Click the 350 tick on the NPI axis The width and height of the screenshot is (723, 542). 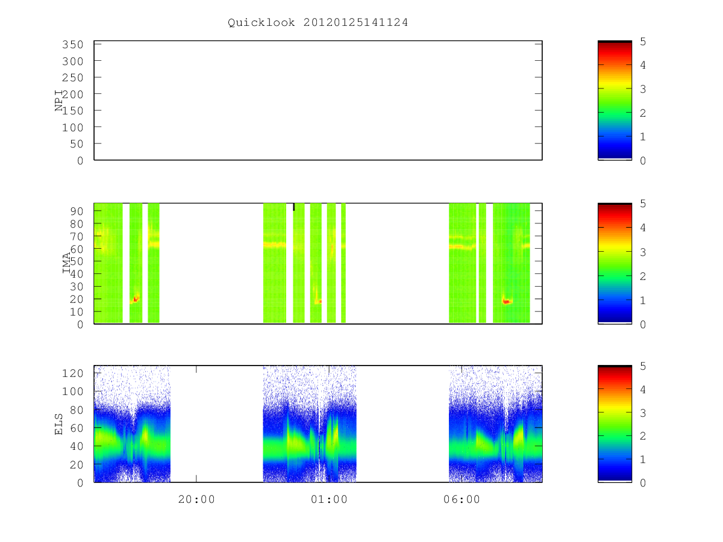[73, 45]
